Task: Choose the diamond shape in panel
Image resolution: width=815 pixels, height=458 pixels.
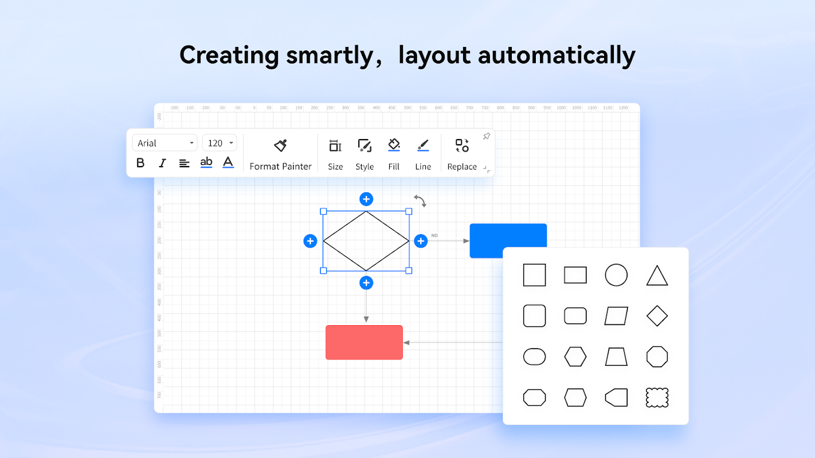Action: [x=657, y=315]
